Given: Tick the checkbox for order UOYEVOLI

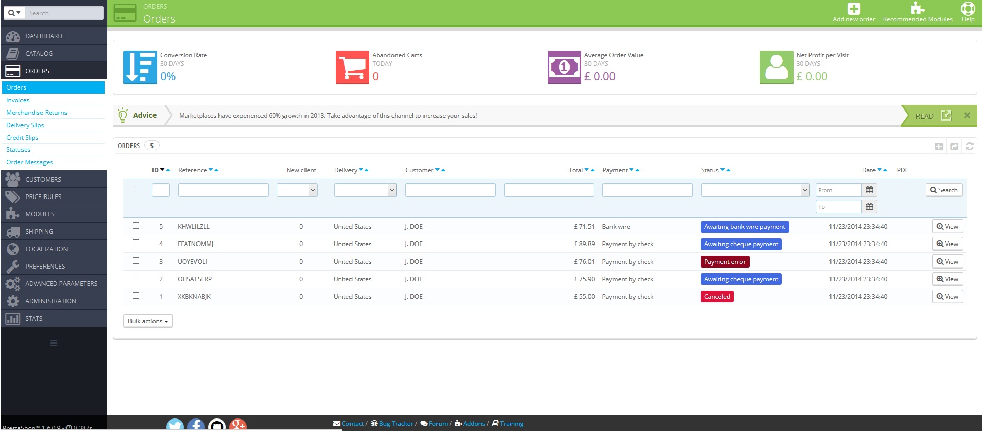Looking at the screenshot, I should [x=136, y=261].
